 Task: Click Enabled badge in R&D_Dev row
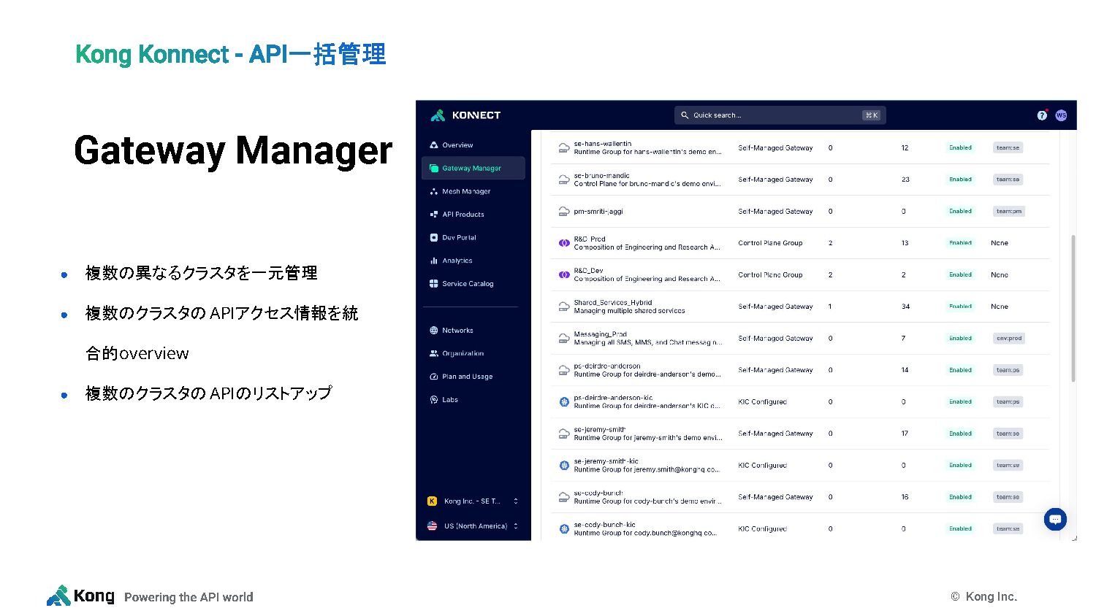960,275
